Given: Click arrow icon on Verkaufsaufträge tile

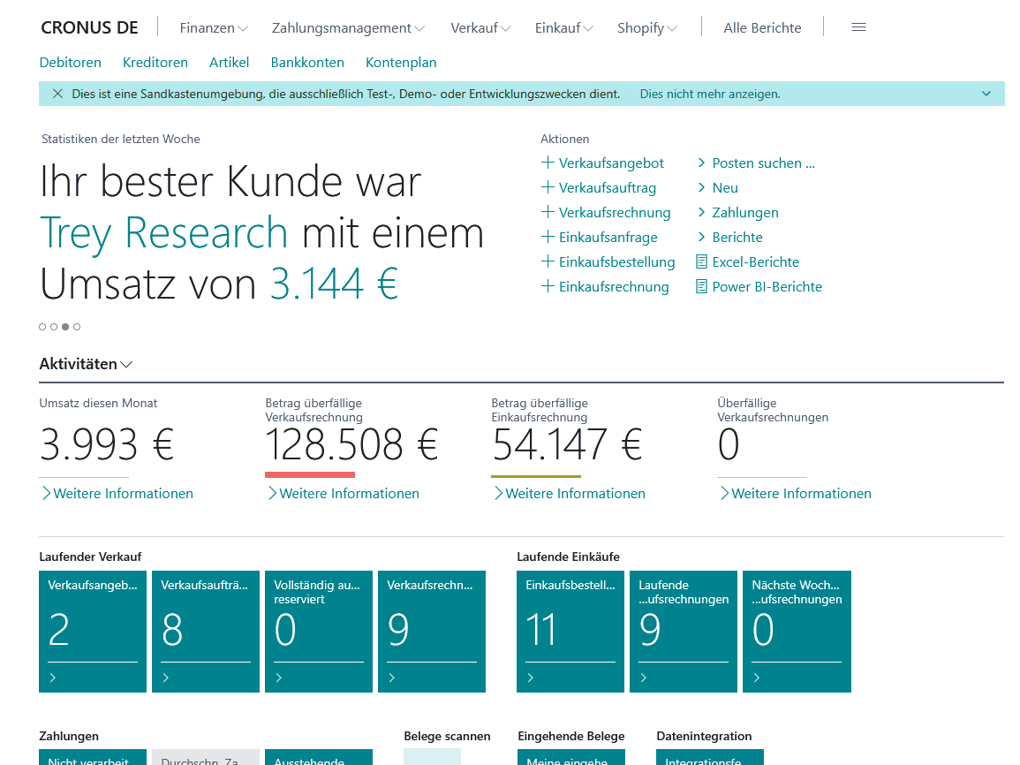Looking at the screenshot, I should (x=166, y=678).
